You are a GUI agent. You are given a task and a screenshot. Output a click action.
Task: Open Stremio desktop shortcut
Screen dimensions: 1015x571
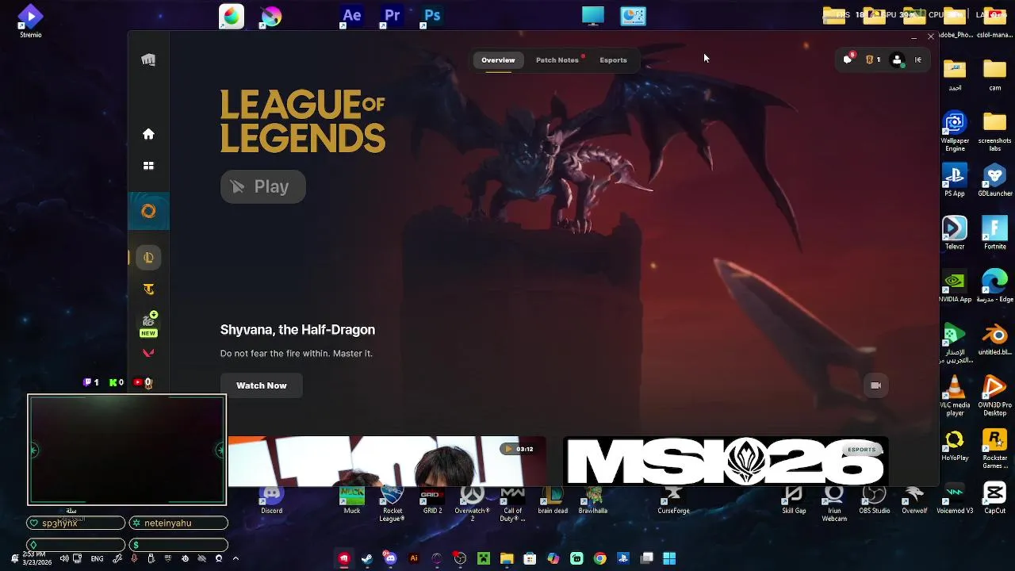click(x=30, y=21)
